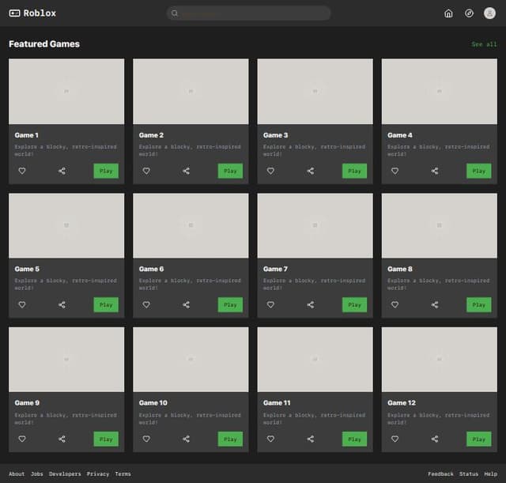Share Game 9
Screen dimensions: 506x483
click(x=62, y=439)
